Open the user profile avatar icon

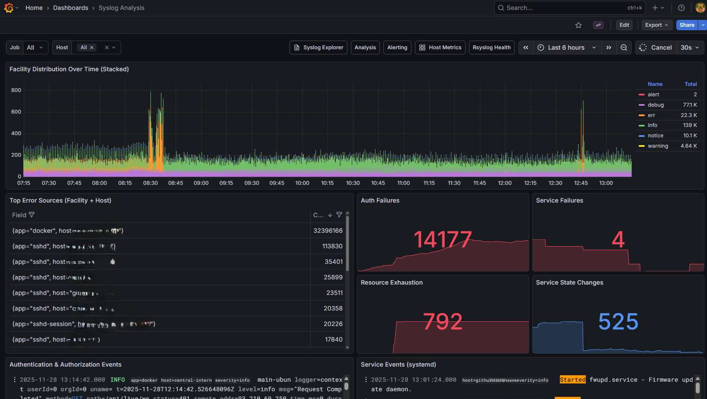[700, 7]
